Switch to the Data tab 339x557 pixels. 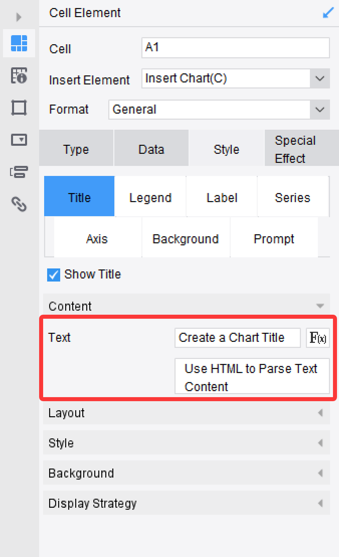coord(151,149)
